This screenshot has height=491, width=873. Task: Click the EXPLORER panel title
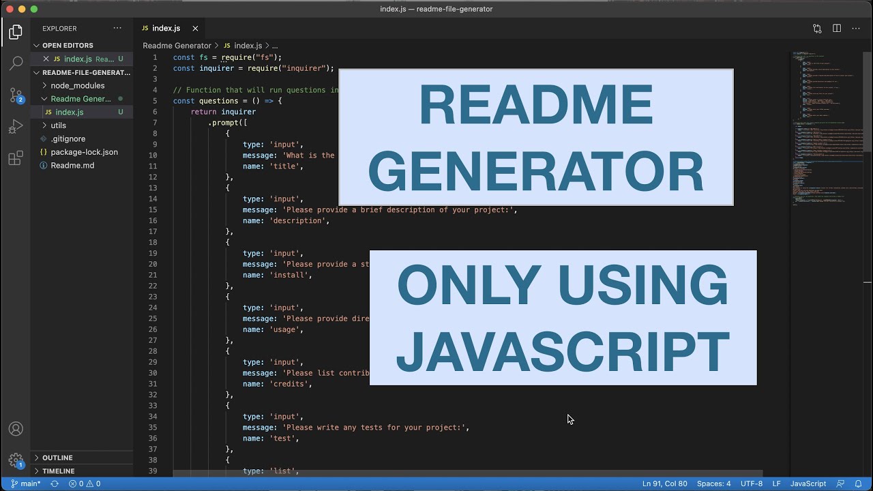pos(59,29)
